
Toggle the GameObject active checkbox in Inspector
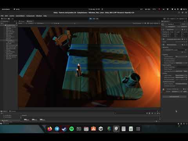166,24
